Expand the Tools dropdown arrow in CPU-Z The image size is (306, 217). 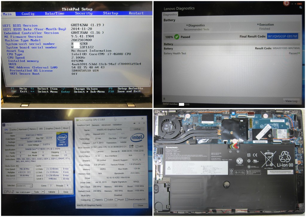[43, 192]
